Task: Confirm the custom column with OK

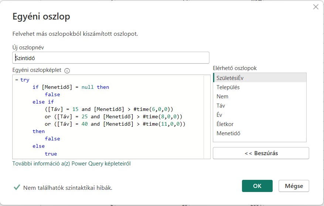Action: [257, 186]
